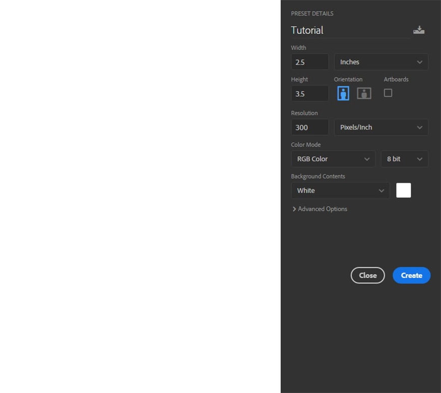This screenshot has width=441, height=393.
Task: Select portrait orientation icon
Action: (x=343, y=93)
